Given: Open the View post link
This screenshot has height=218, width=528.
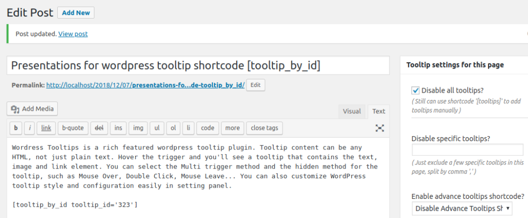Looking at the screenshot, I should [x=73, y=34].
